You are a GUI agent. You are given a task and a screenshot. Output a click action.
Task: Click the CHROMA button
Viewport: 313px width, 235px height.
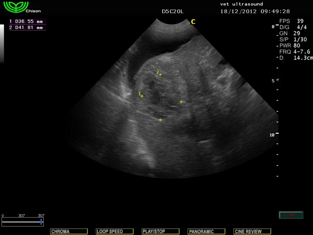[69, 232]
